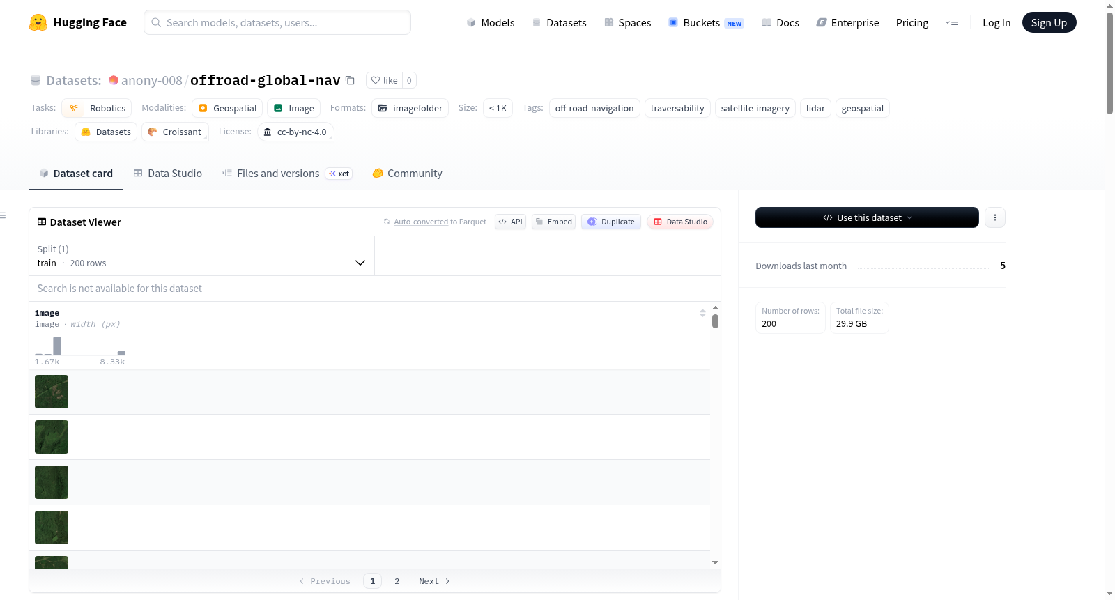Image resolution: width=1115 pixels, height=600 pixels.
Task: Expand the Split train dropdown
Action: point(201,256)
